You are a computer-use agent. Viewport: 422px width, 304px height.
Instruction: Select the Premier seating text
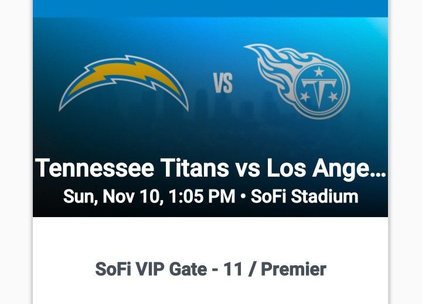[293, 269]
